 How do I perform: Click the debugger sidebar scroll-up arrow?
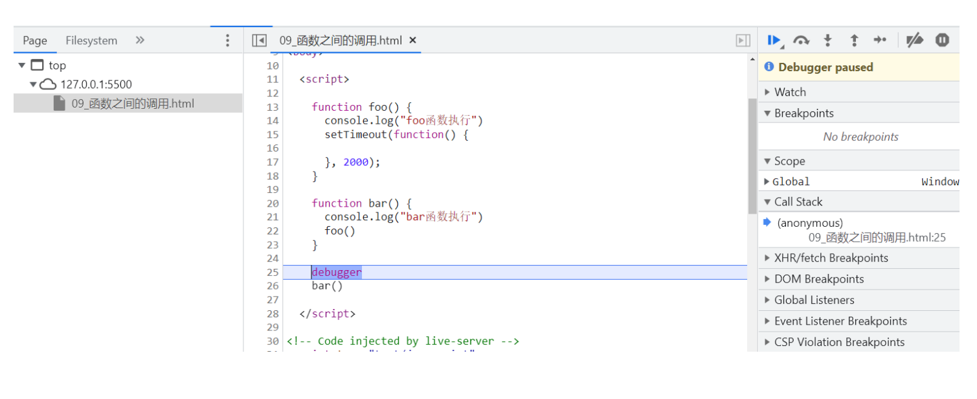(x=752, y=58)
